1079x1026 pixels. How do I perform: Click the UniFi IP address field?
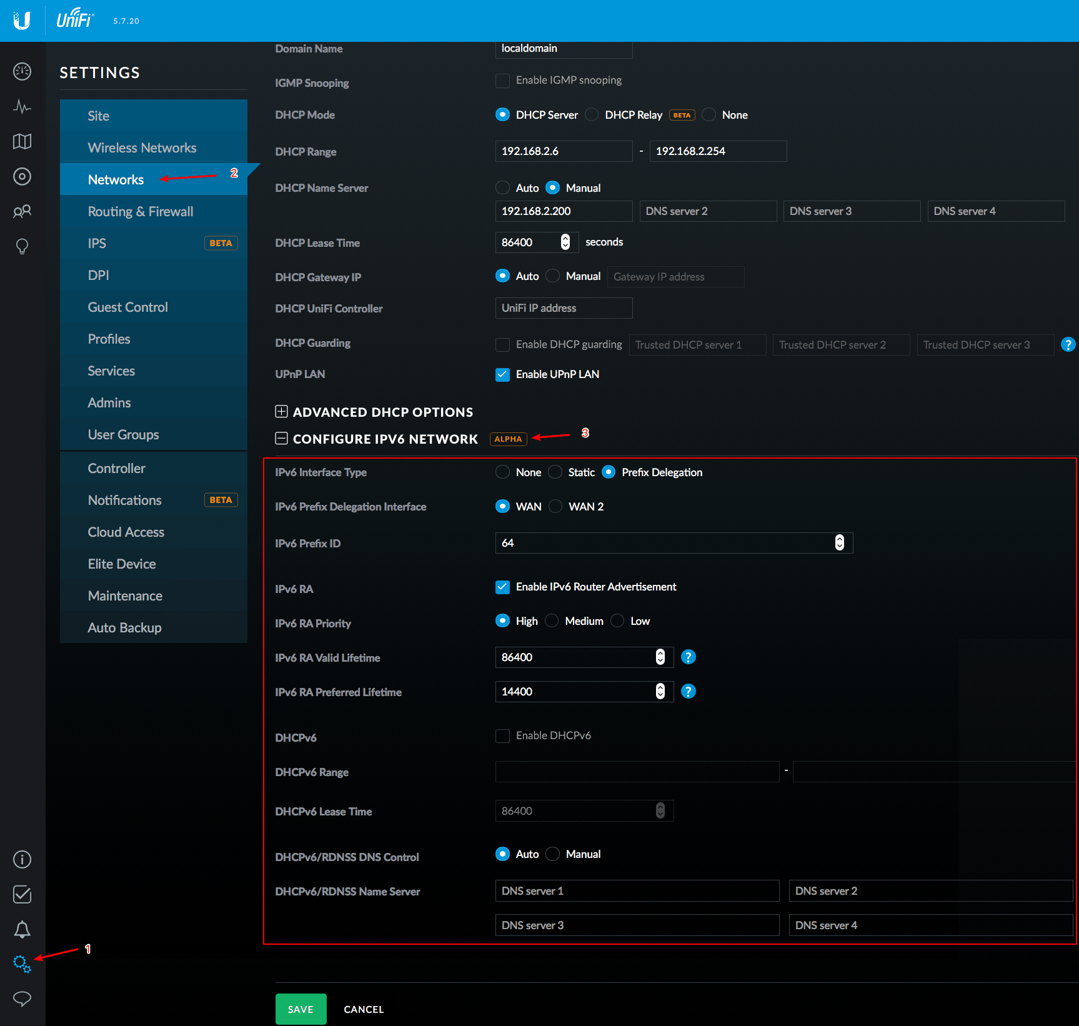coord(564,308)
